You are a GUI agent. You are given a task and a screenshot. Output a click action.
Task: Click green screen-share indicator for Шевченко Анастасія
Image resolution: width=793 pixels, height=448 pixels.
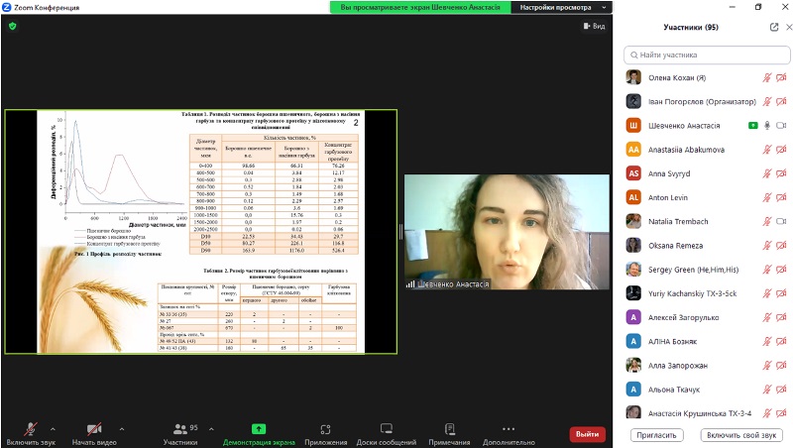pyautogui.click(x=753, y=126)
